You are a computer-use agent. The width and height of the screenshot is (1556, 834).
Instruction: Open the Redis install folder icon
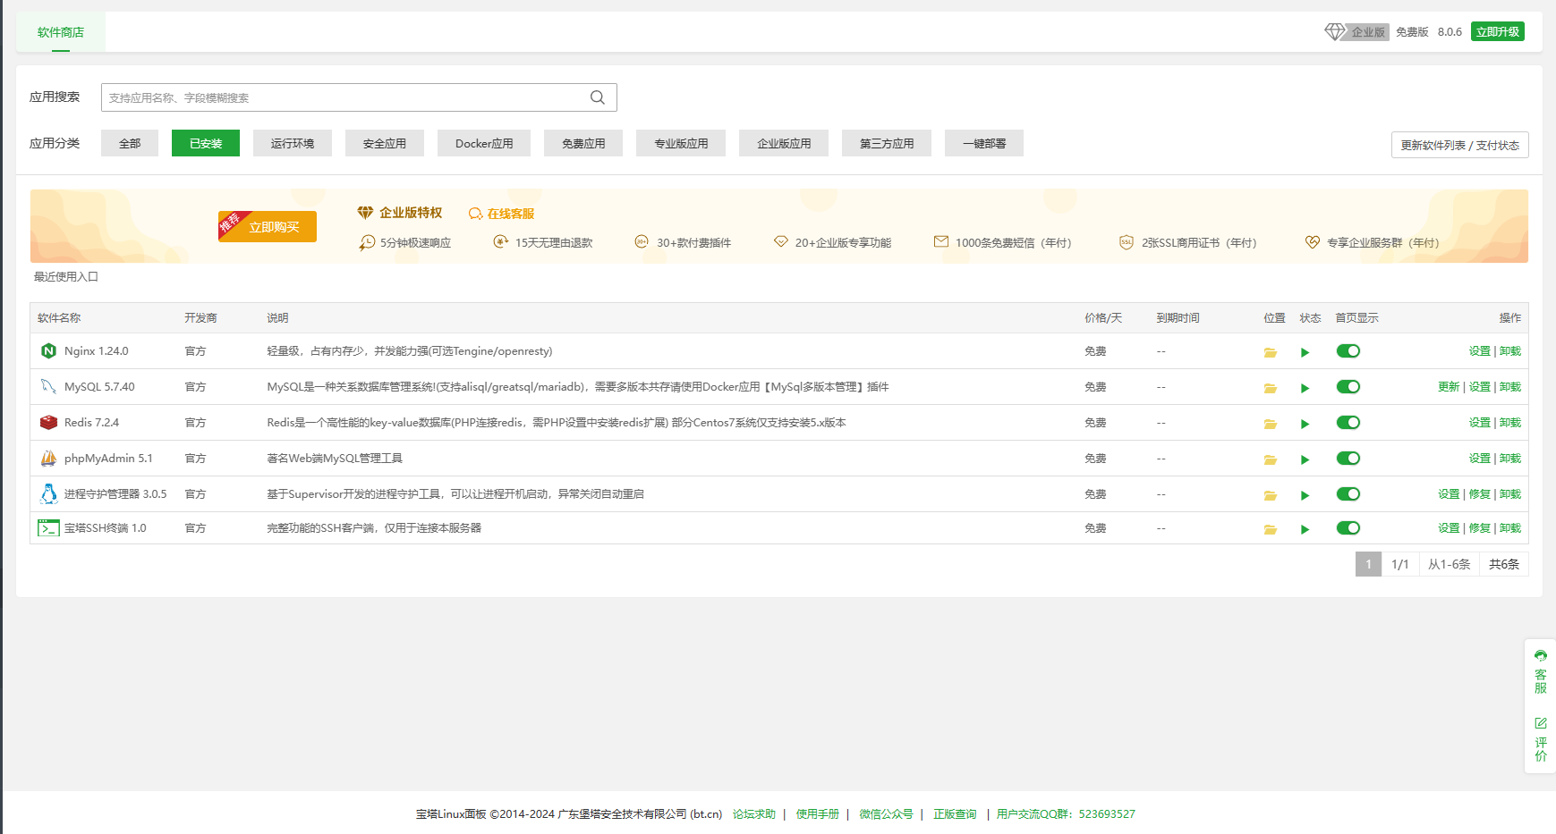click(1270, 424)
